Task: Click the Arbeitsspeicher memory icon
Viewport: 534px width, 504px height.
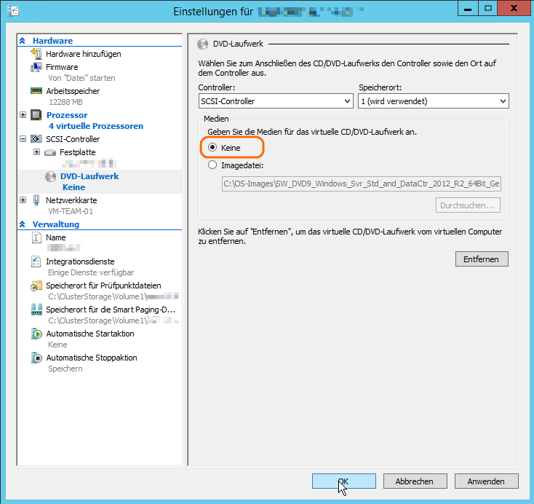Action: 36,91
